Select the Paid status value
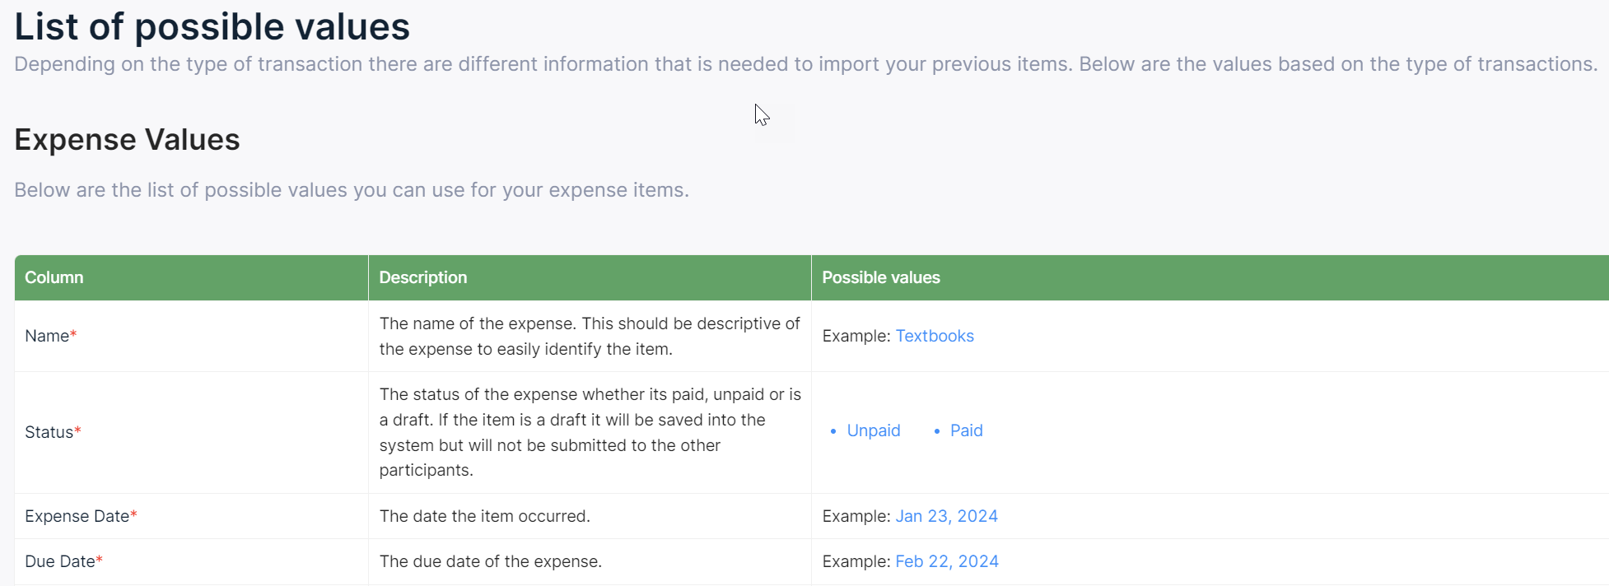The width and height of the screenshot is (1609, 586). 966,430
